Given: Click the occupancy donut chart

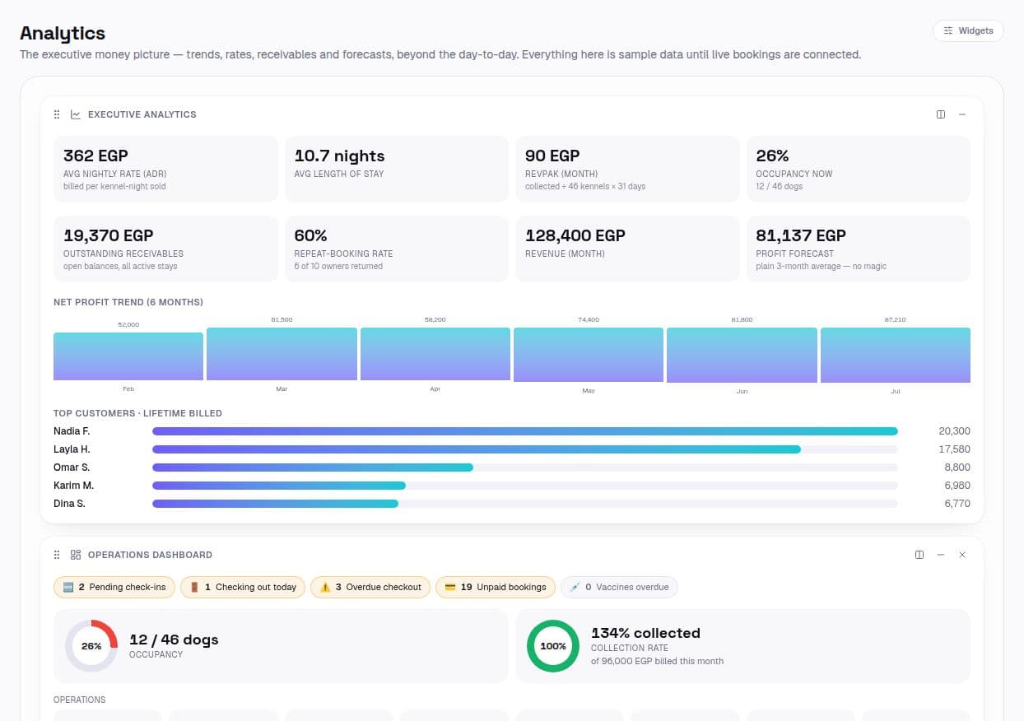Looking at the screenshot, I should [91, 646].
